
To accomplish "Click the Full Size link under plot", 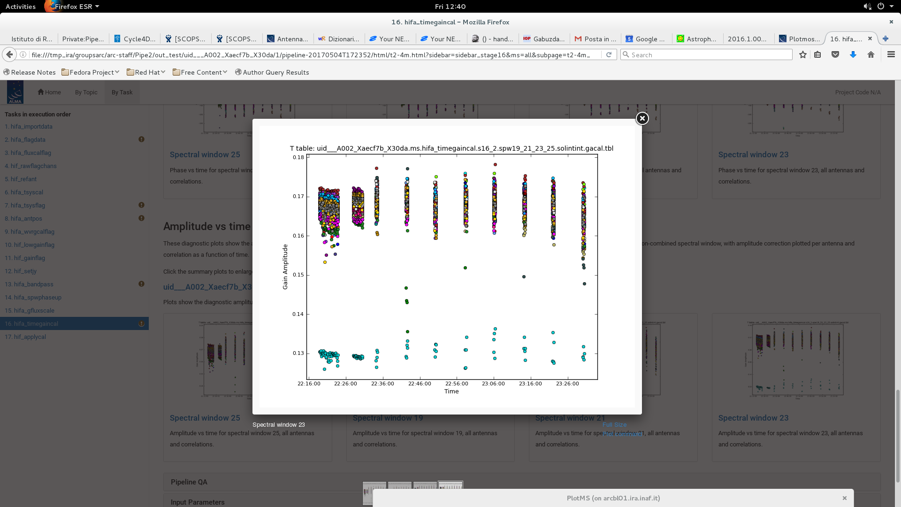I will coord(614,424).
